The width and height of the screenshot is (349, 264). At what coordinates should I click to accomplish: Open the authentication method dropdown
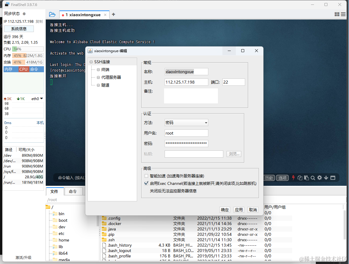(186, 123)
